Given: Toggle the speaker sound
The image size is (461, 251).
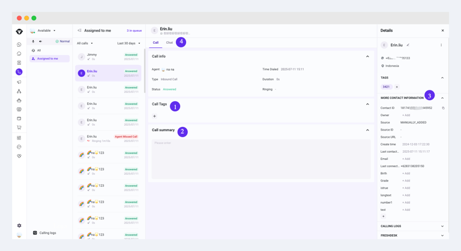Looking at the screenshot, I should pos(40,41).
